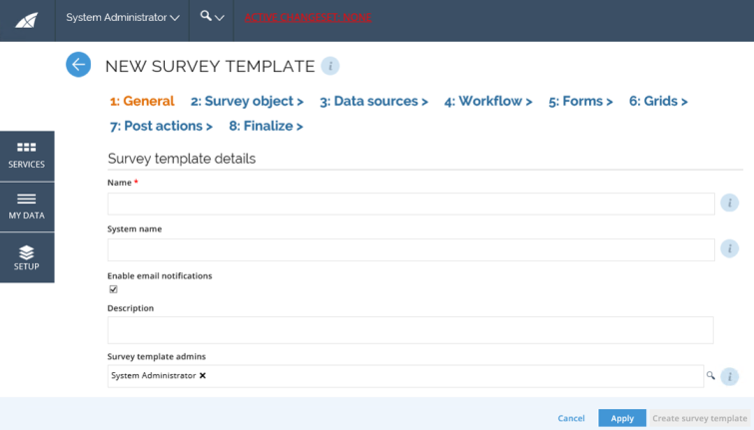This screenshot has height=430, width=754.
Task: Click info icon beside New Survey Template title
Action: tap(331, 66)
